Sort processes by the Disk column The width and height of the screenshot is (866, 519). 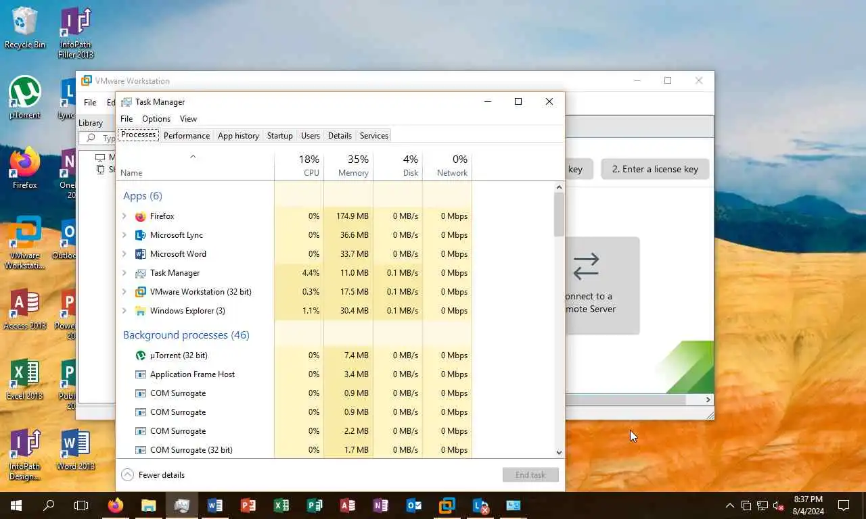click(398, 166)
